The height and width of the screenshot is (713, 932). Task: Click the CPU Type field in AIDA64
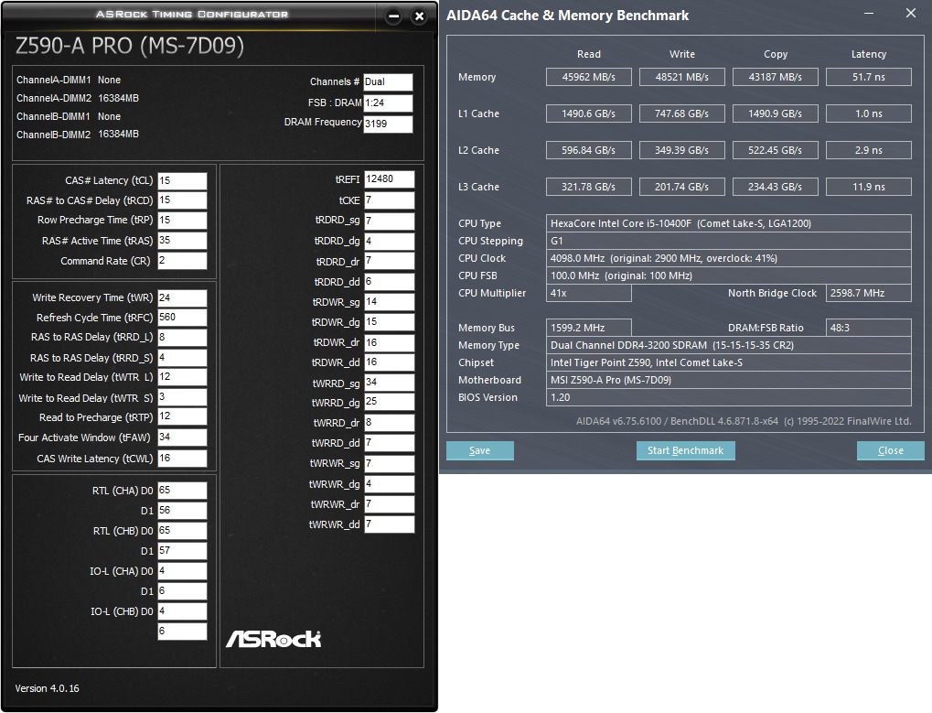coord(729,223)
